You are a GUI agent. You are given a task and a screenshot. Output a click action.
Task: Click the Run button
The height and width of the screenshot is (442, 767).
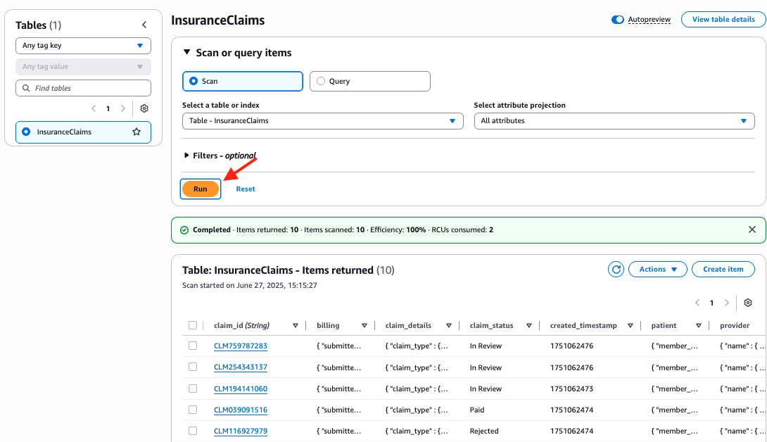201,189
